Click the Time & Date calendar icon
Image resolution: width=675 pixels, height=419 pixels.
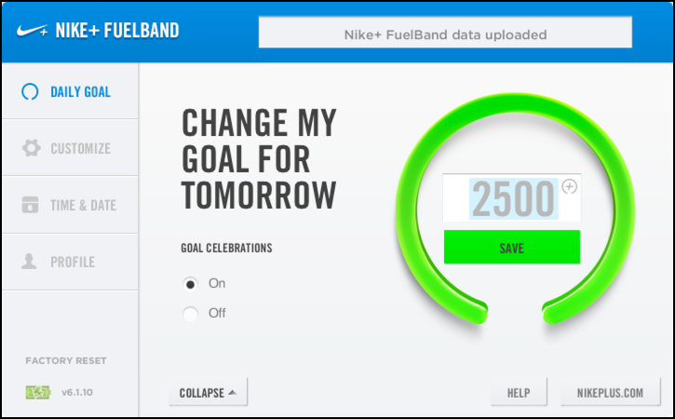30,205
